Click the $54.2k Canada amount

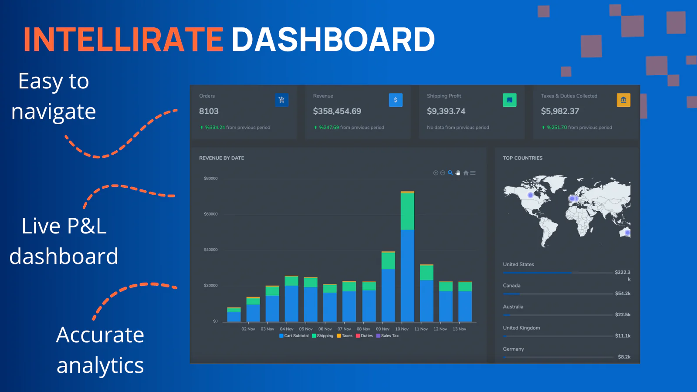point(623,294)
